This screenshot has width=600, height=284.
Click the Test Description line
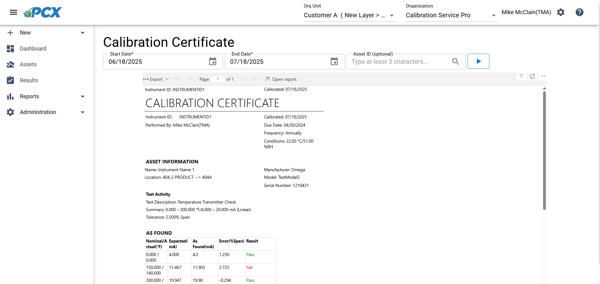point(191,202)
